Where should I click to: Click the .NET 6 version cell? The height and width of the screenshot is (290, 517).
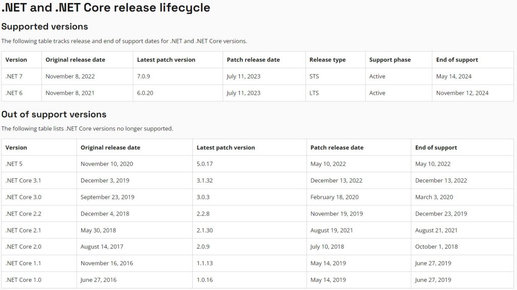14,93
